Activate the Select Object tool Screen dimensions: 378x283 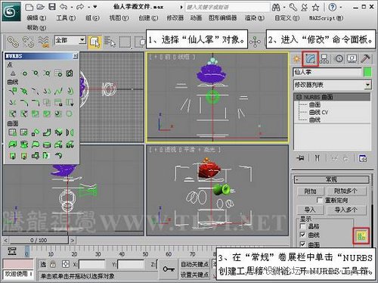click(x=94, y=42)
